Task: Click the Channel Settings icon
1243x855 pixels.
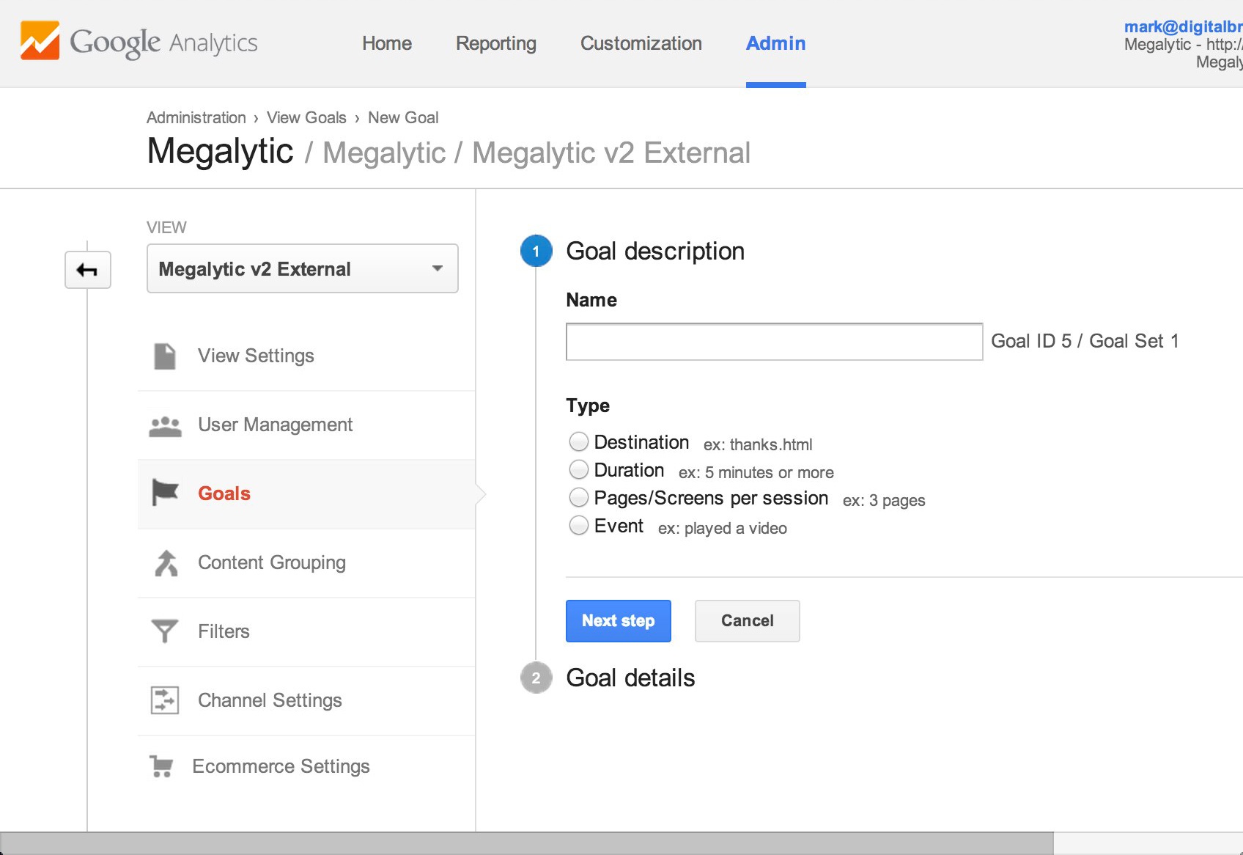Action: pos(165,700)
